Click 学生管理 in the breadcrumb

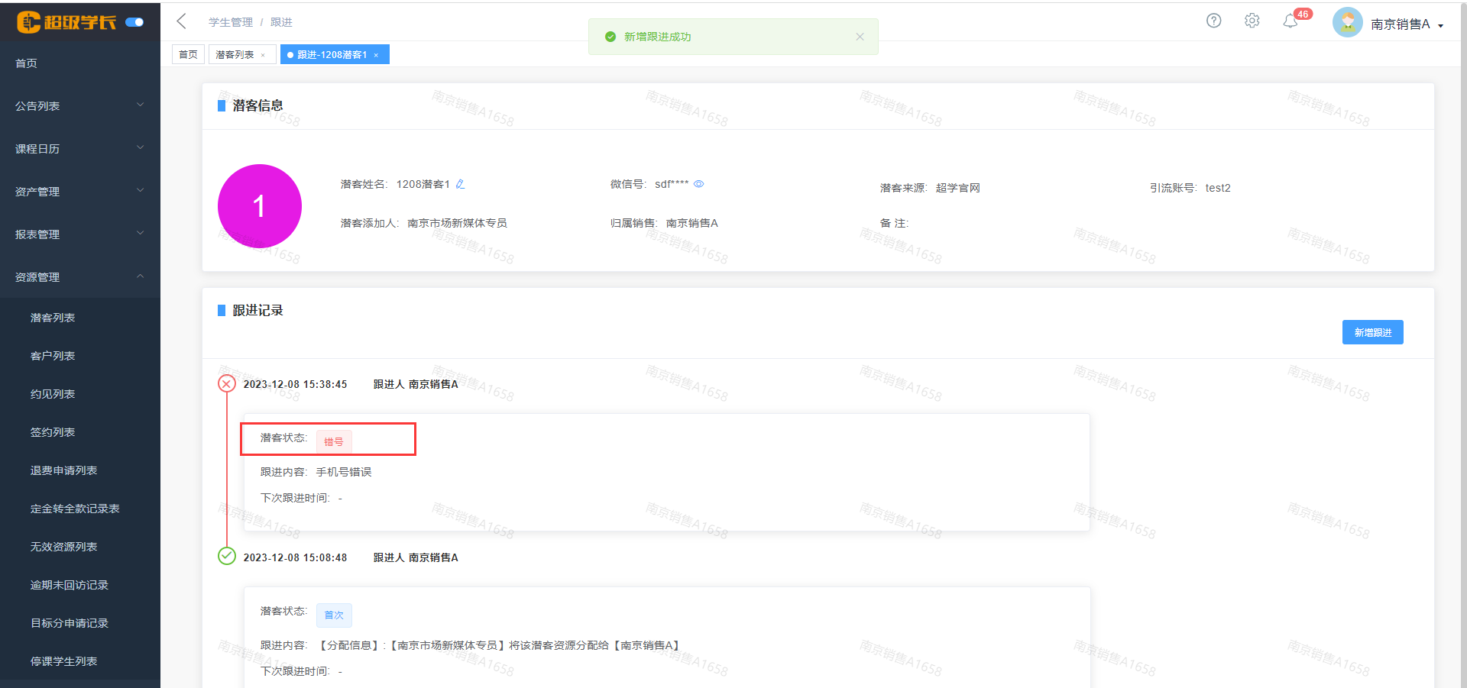coord(230,22)
